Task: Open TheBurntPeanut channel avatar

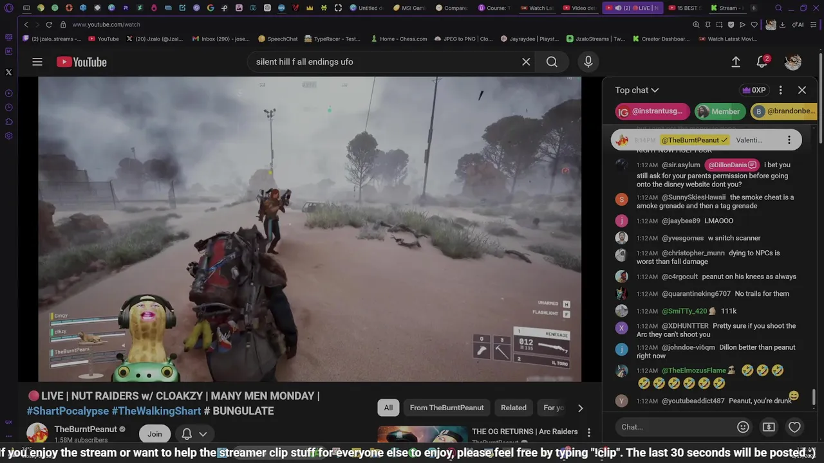Action: (x=37, y=433)
